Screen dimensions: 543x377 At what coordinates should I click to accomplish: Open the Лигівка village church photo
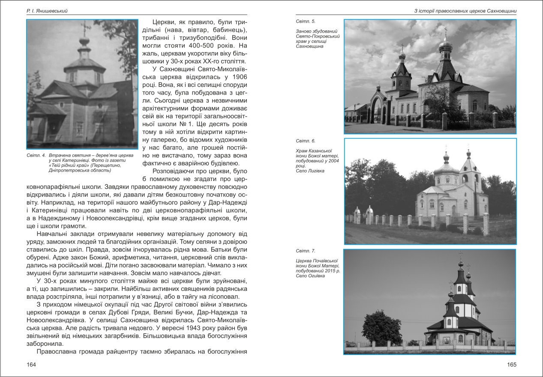point(430,191)
